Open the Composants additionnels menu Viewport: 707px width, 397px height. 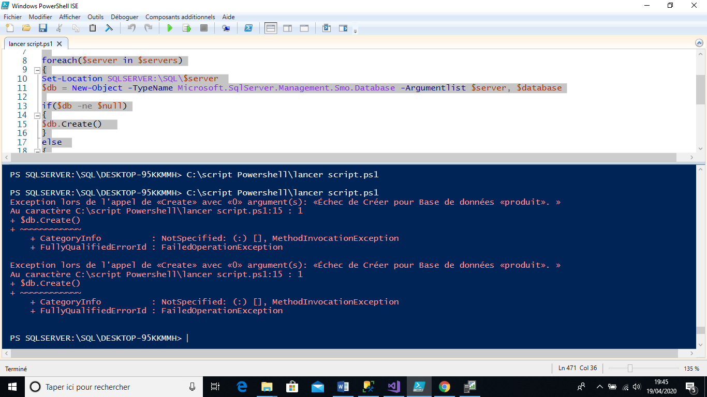[x=181, y=17]
